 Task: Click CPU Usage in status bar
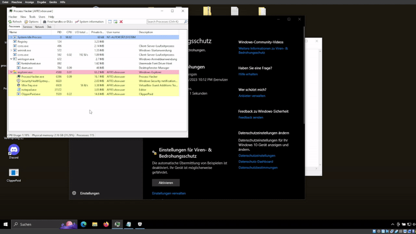(19, 135)
